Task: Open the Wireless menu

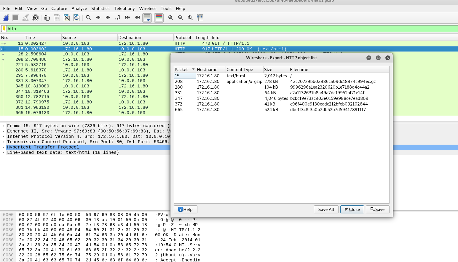Action: click(148, 9)
